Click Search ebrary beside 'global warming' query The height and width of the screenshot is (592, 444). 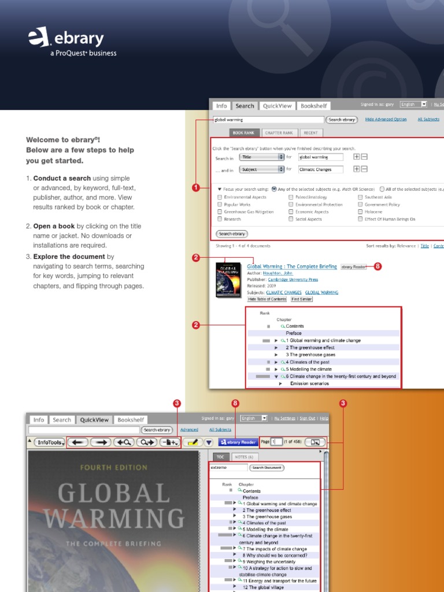pos(342,120)
